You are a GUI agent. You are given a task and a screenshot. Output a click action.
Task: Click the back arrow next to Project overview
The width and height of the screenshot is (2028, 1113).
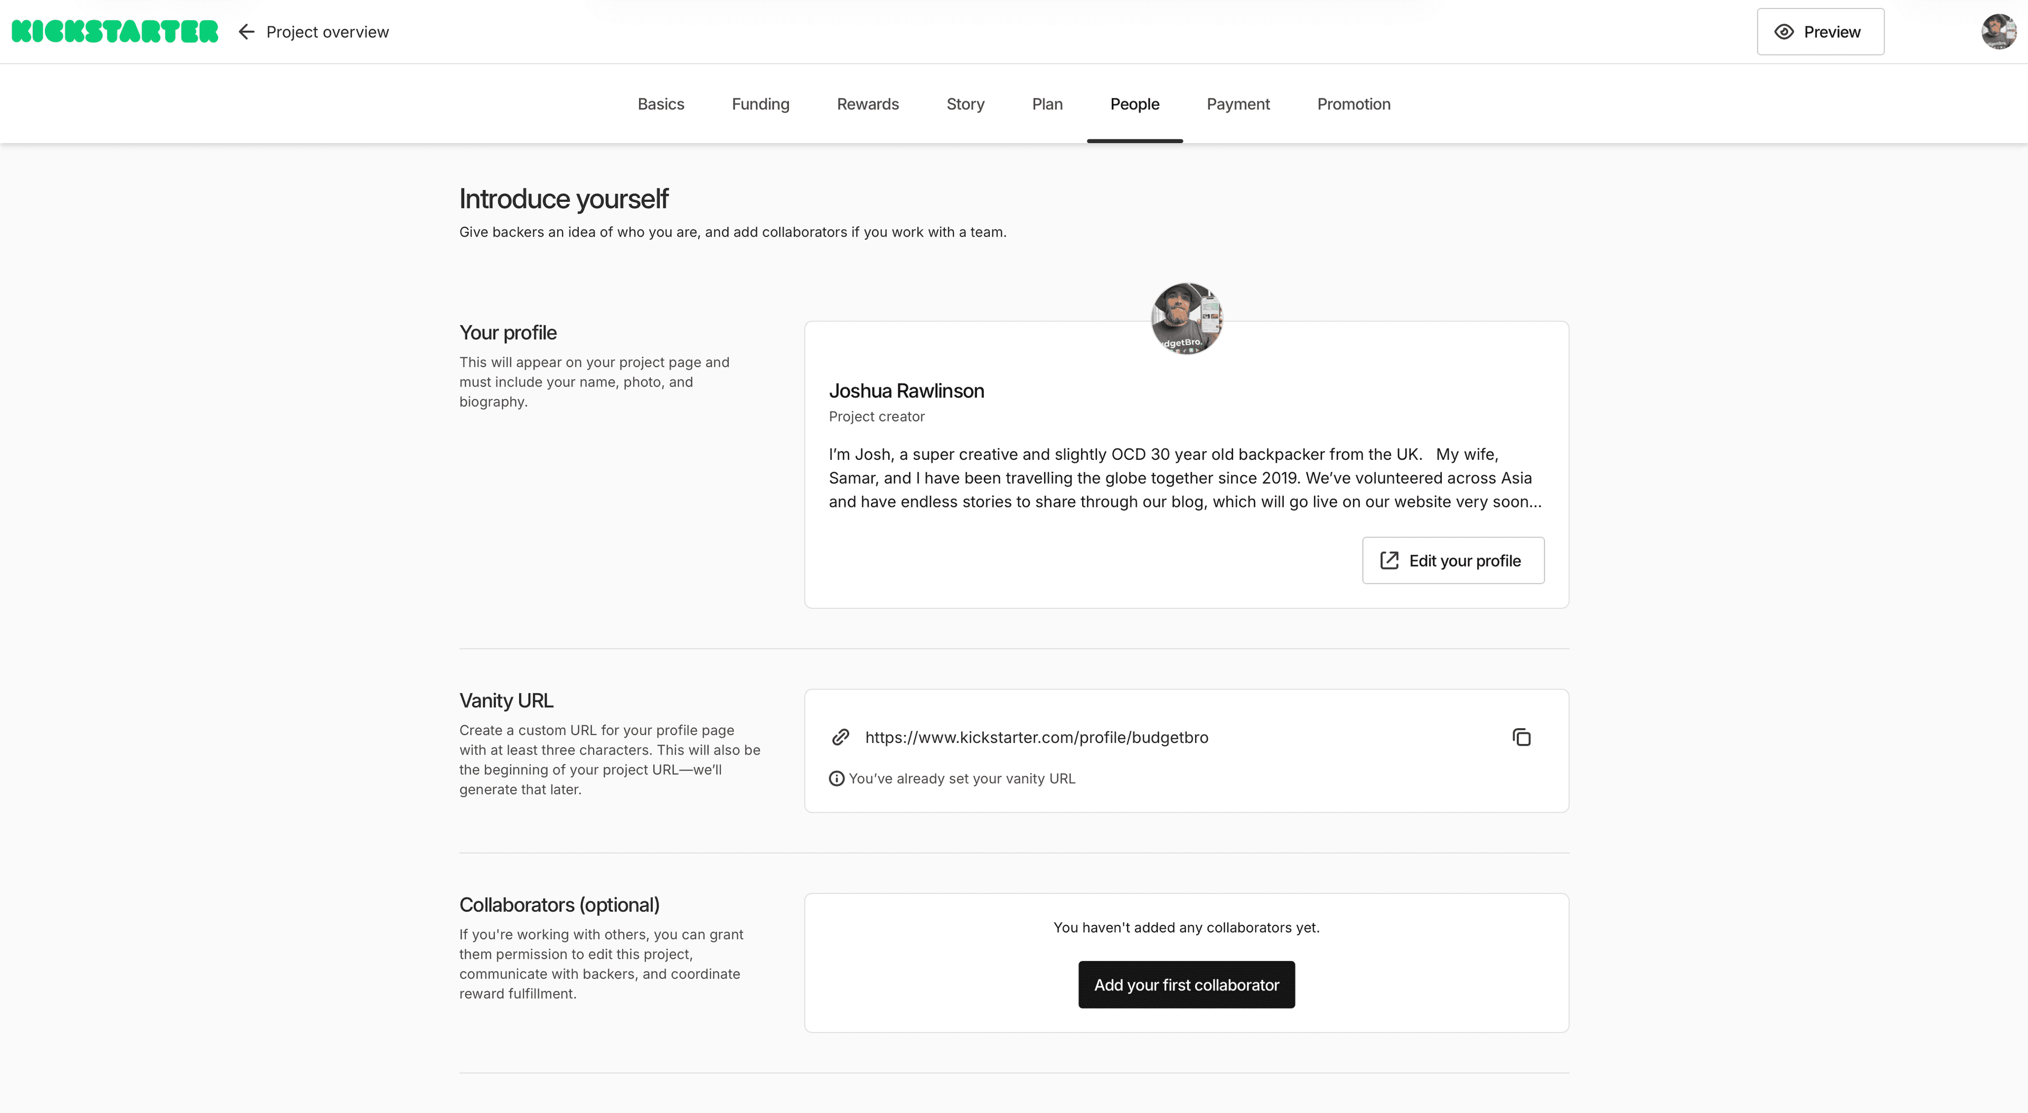(247, 32)
